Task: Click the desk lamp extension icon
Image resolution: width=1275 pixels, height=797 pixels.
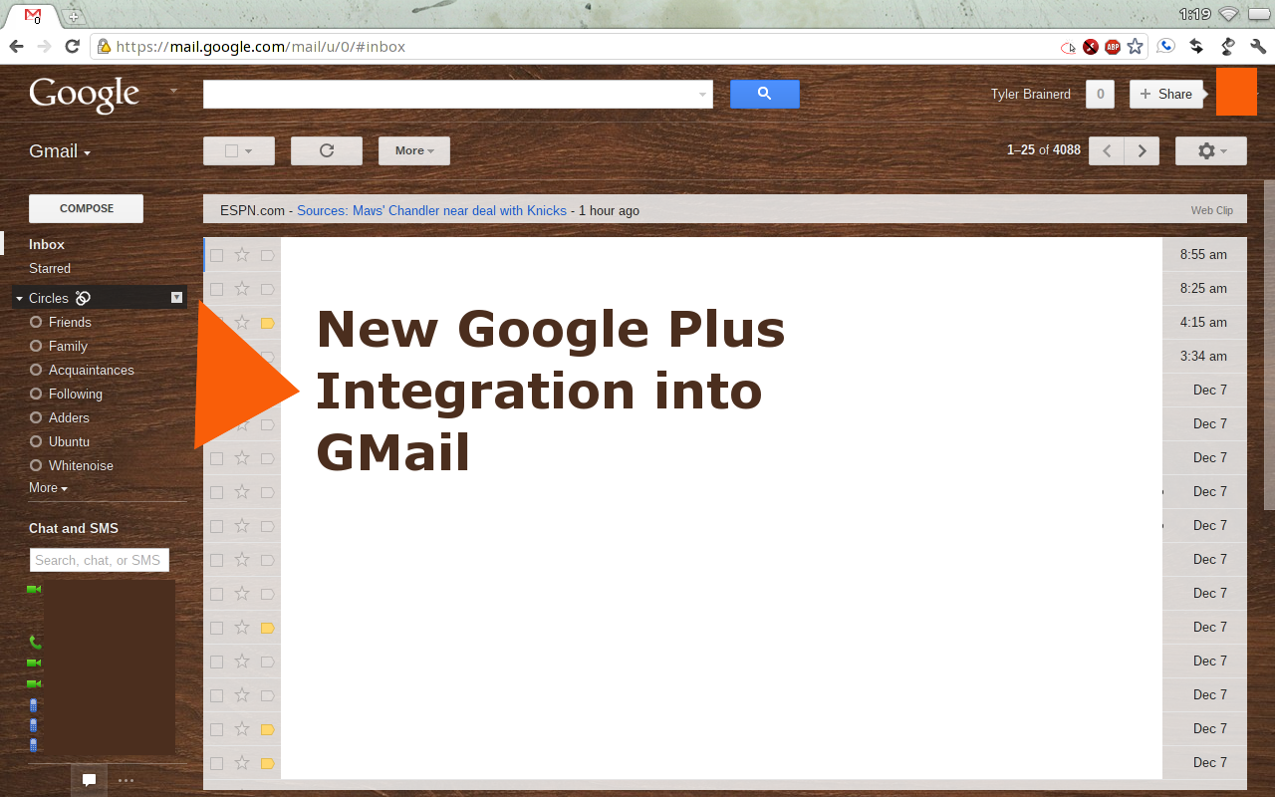Action: tap(1227, 46)
